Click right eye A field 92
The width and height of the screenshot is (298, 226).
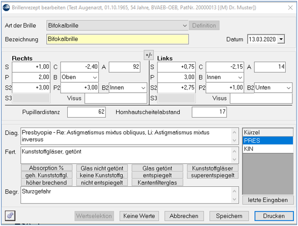125,67
